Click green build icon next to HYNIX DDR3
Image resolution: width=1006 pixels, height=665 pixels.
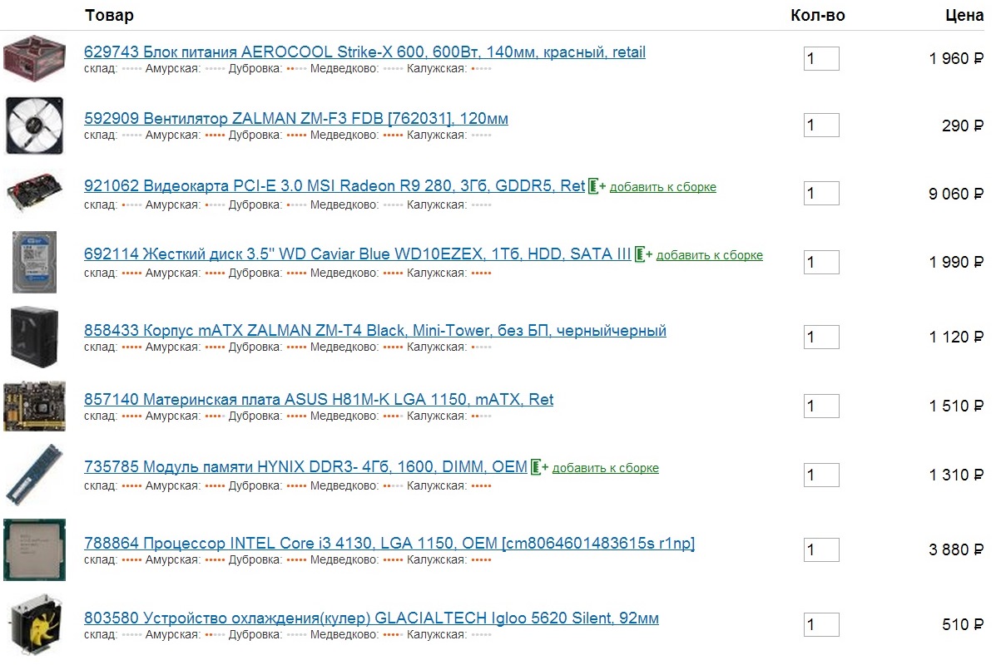(x=539, y=468)
